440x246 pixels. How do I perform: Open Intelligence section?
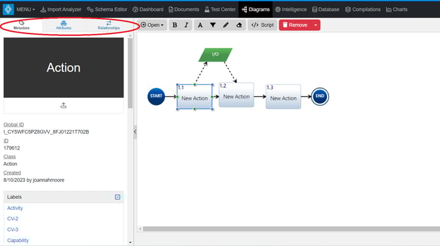[x=291, y=10]
